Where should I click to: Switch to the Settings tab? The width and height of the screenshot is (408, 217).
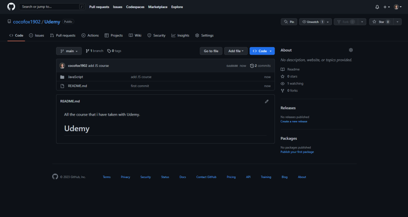pyautogui.click(x=204, y=36)
